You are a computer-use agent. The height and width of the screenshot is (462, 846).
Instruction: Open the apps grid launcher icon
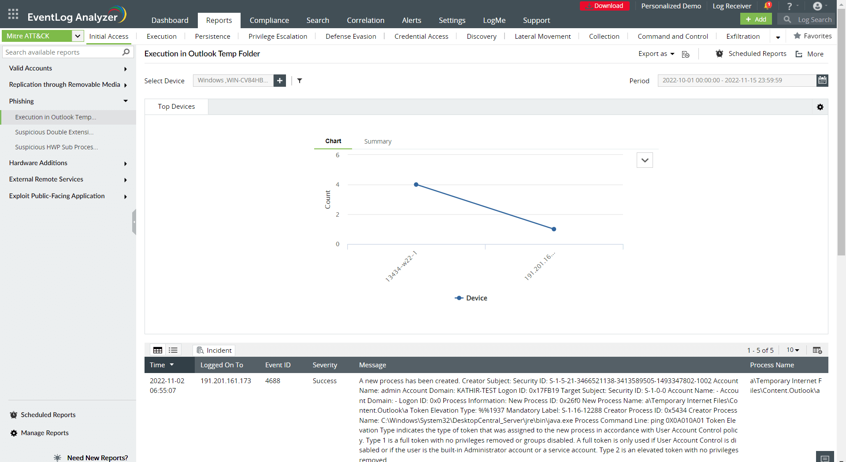click(13, 14)
